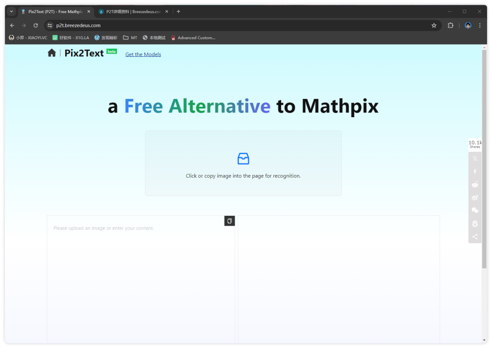Open the Get the Models link
This screenshot has height=348, width=492.
(143, 54)
